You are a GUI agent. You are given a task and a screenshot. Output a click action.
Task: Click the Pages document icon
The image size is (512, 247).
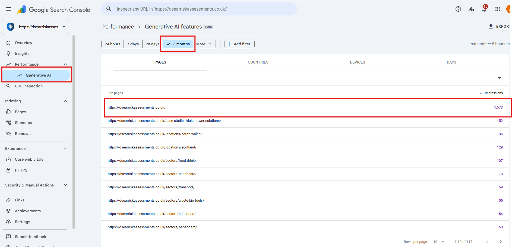(8, 112)
